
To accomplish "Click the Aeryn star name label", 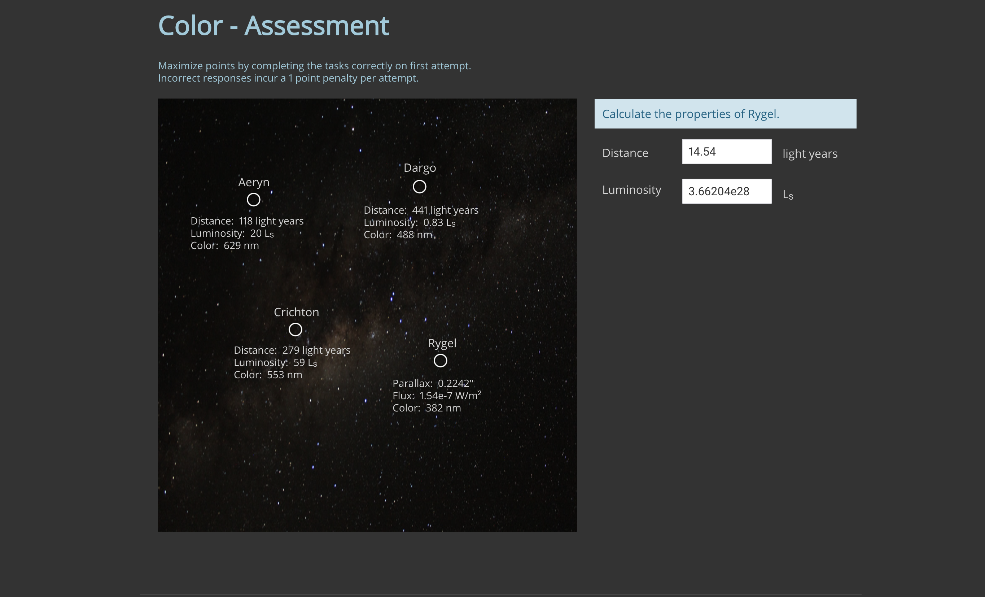I will (254, 182).
